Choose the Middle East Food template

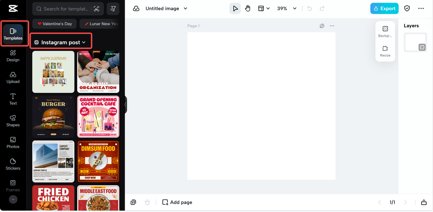(x=98, y=198)
